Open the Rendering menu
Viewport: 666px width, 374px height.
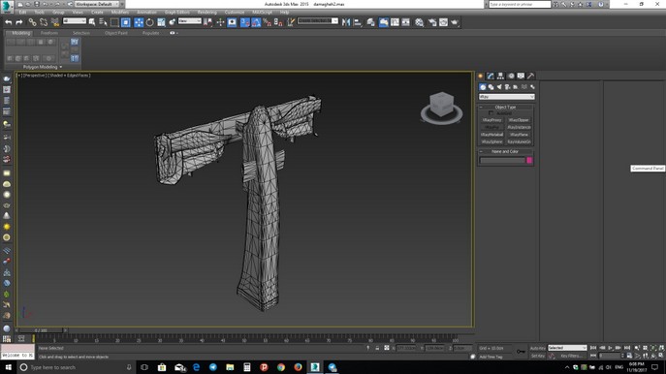click(x=206, y=13)
